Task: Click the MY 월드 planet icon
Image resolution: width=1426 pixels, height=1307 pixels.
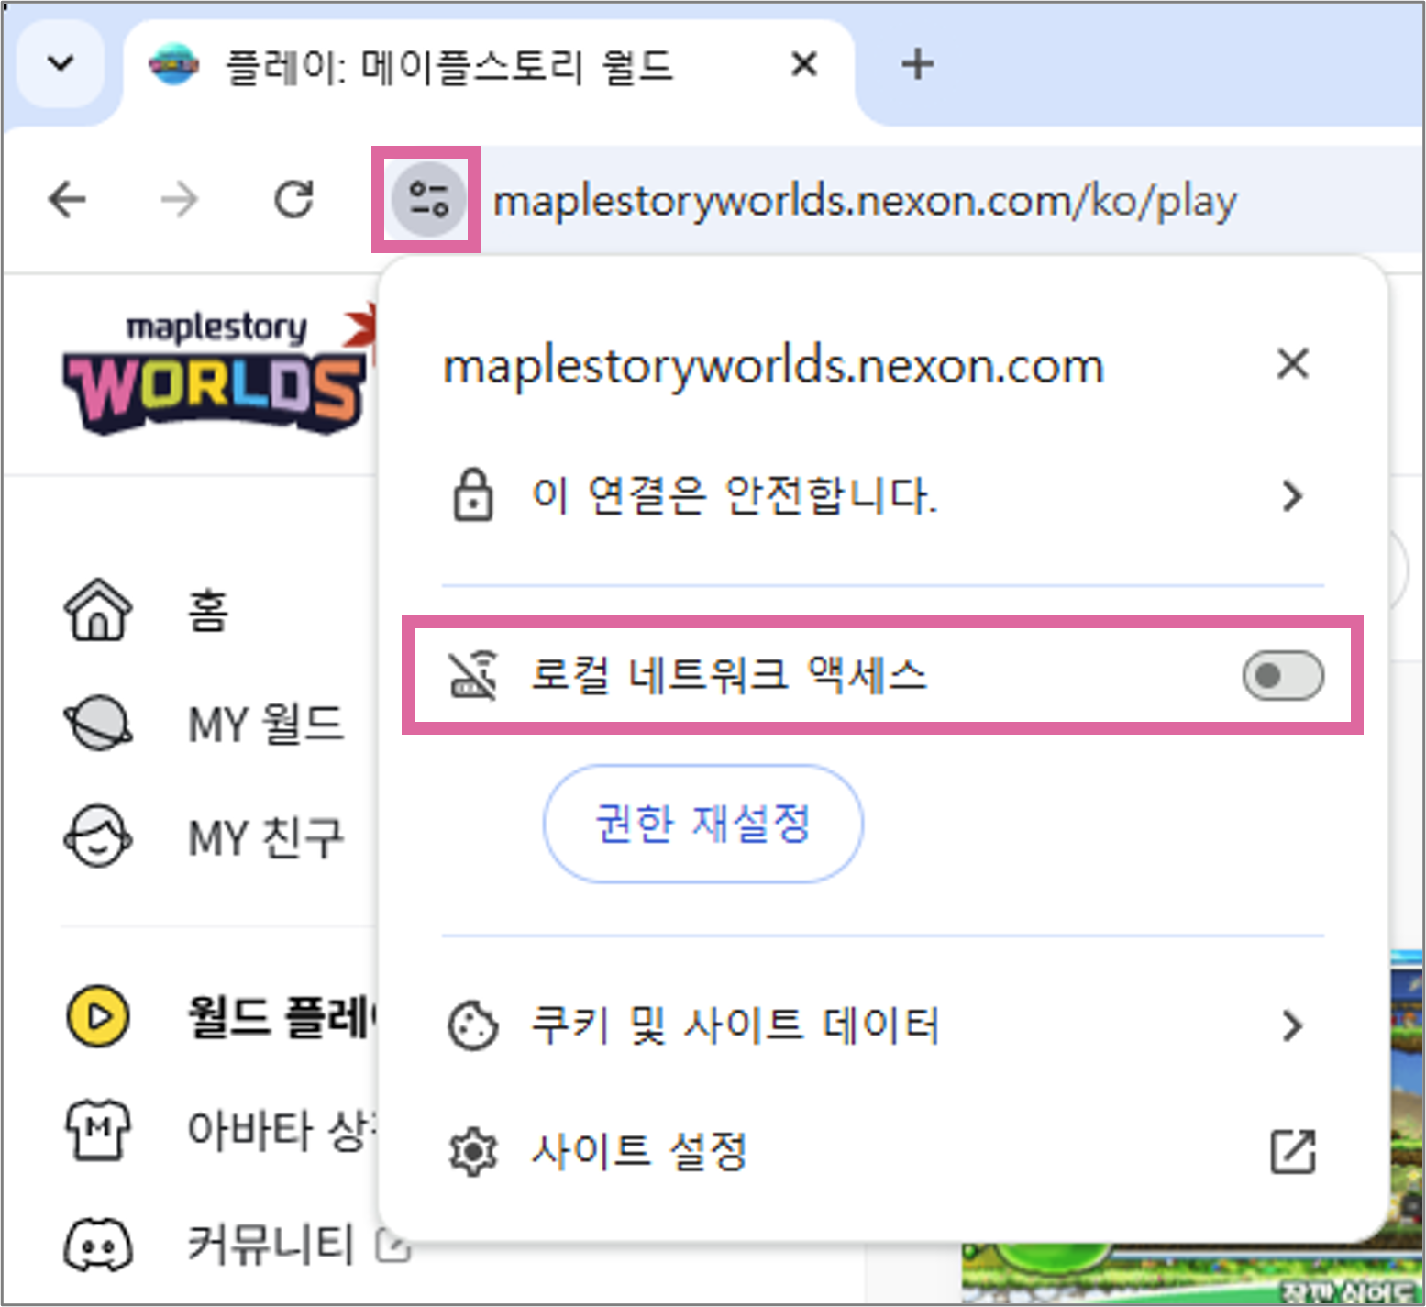Action: (x=97, y=724)
